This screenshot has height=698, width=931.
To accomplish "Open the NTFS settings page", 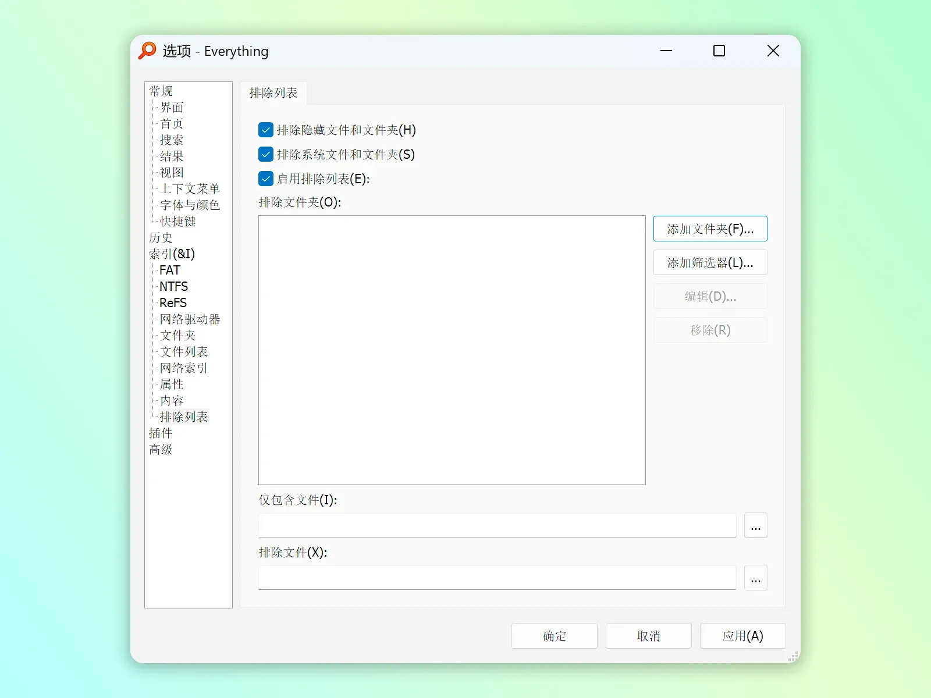I will click(173, 286).
